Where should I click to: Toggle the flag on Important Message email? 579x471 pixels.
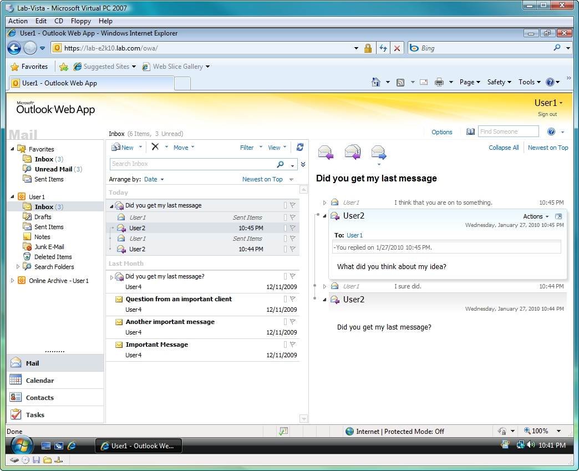[x=293, y=345]
